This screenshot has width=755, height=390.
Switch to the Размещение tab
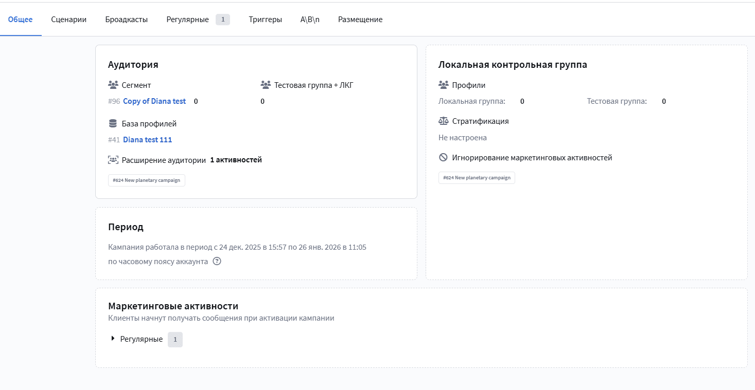click(360, 20)
